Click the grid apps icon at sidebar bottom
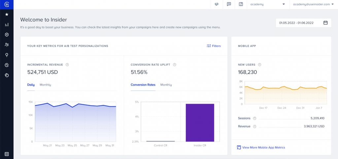 tap(7, 154)
